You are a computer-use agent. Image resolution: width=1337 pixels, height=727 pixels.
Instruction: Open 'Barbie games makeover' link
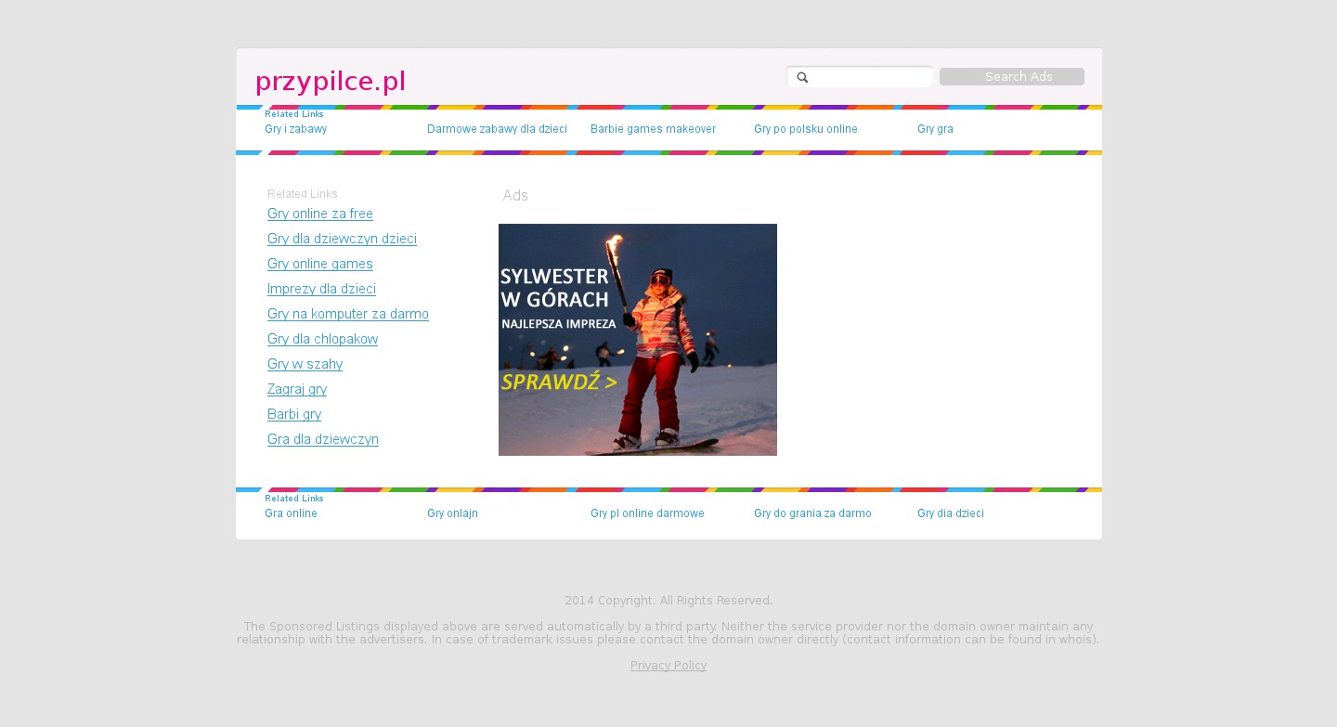(x=653, y=129)
